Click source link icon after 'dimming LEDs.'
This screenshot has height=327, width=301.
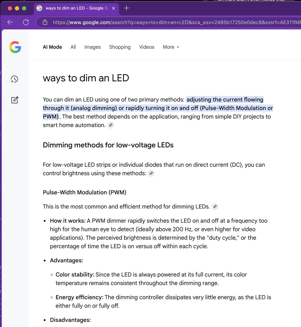pos(215,207)
